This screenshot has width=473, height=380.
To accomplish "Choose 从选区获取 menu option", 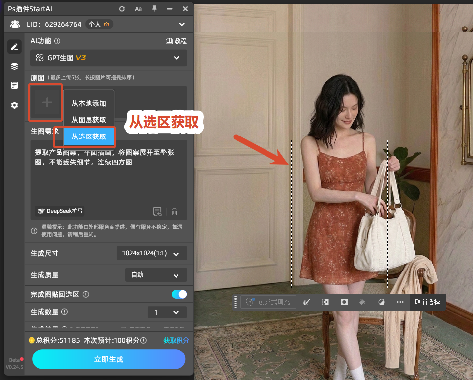I will [x=89, y=136].
